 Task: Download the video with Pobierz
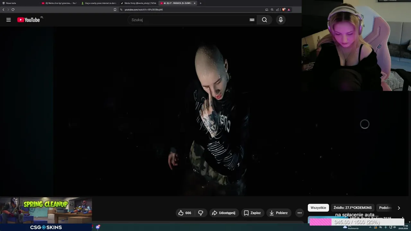pos(279,213)
